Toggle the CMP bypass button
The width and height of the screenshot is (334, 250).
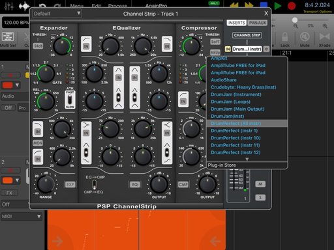coord(183,185)
